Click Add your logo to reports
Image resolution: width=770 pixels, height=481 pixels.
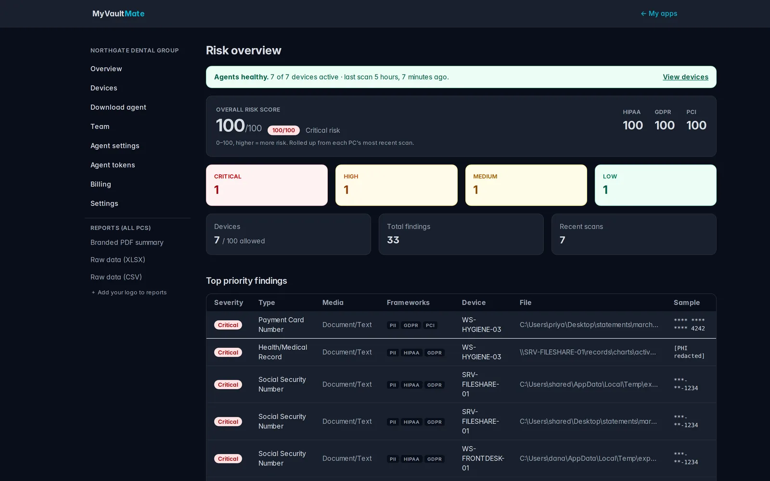(x=129, y=292)
